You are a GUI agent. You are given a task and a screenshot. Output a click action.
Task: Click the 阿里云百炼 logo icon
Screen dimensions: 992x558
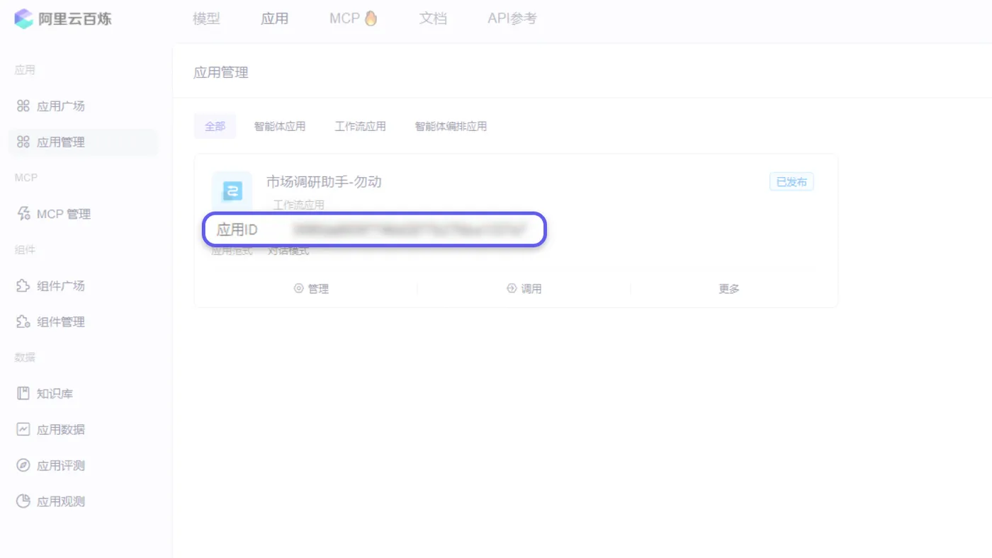click(x=24, y=19)
